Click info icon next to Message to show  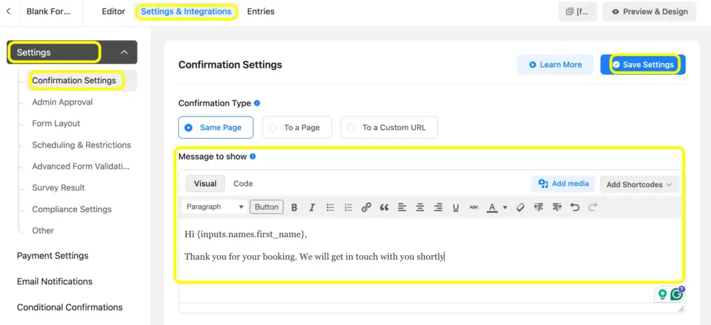pos(253,157)
